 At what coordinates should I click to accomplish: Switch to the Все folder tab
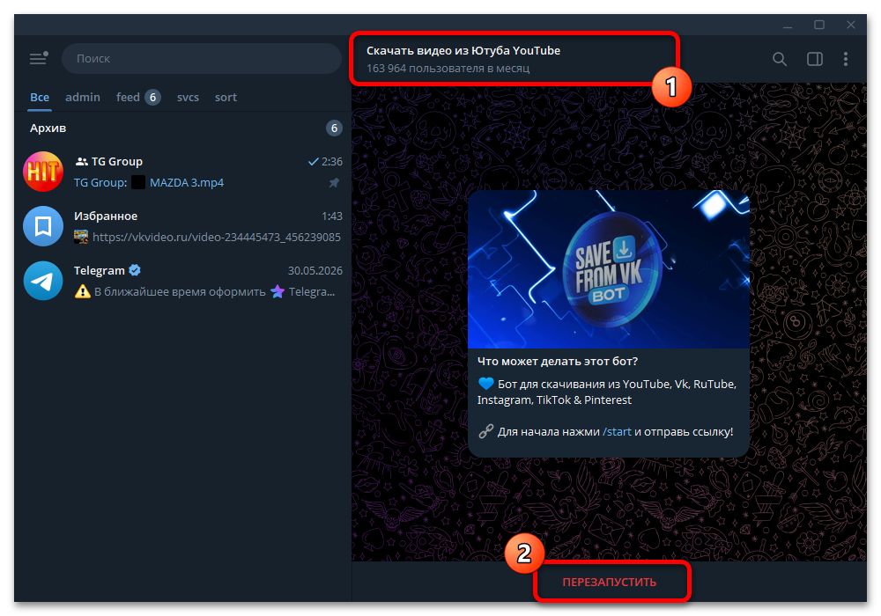pyautogui.click(x=40, y=97)
